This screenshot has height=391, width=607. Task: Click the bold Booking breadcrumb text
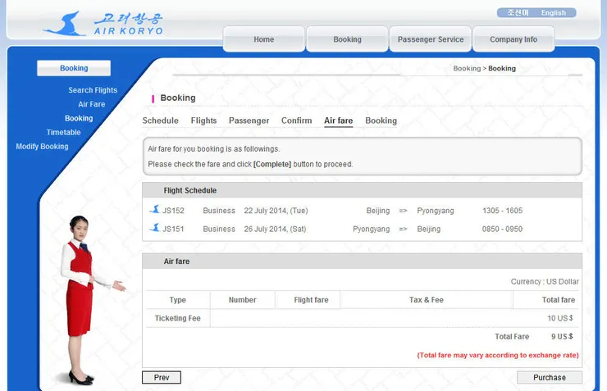coord(502,69)
